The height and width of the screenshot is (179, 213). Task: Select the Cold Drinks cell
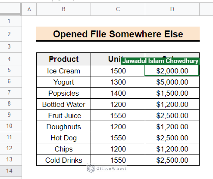pyautogui.click(x=64, y=160)
